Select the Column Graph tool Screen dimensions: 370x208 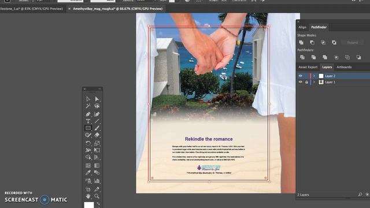click(x=97, y=181)
